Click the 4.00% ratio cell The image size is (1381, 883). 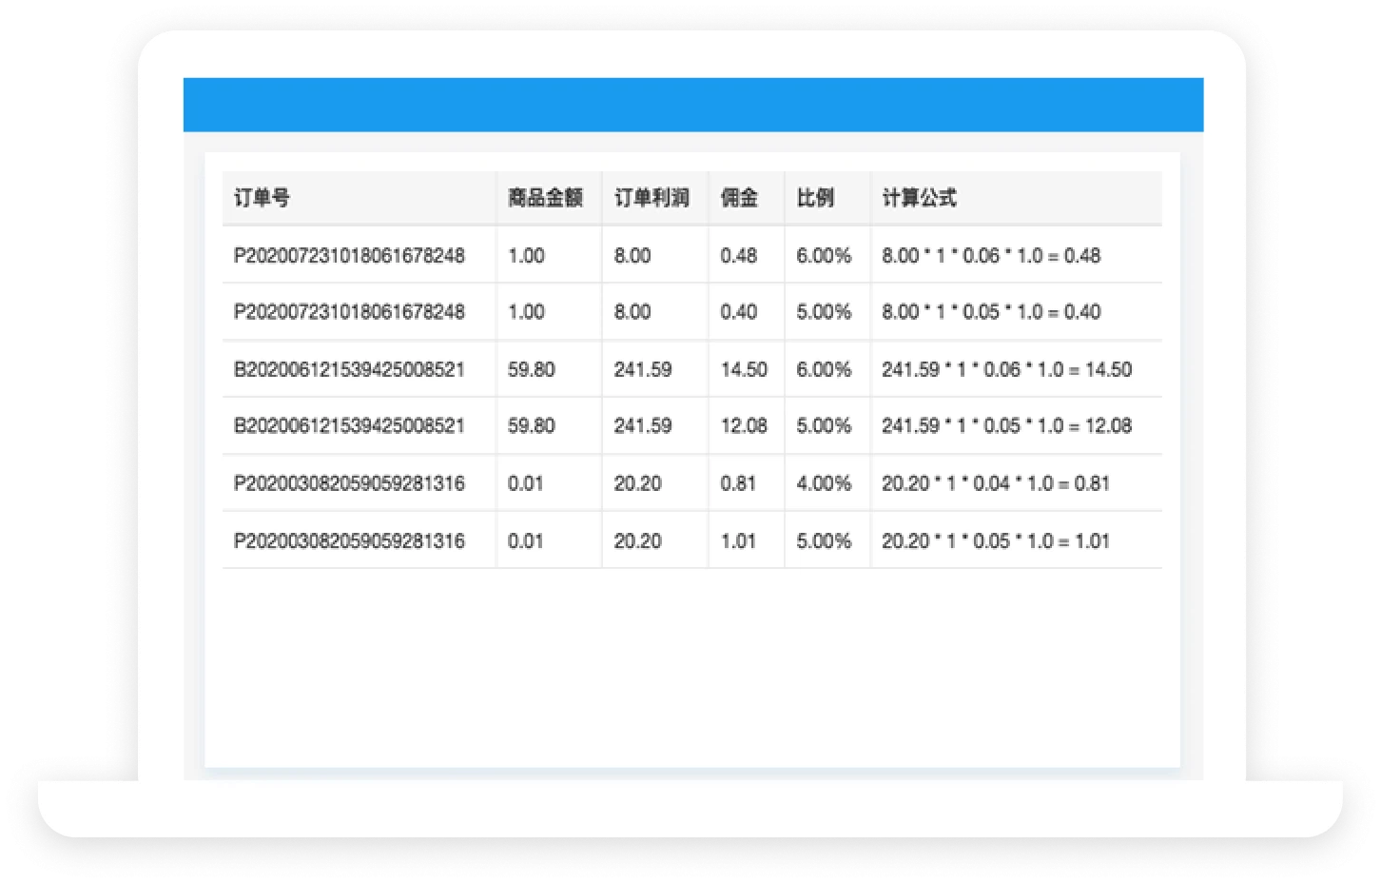click(824, 483)
